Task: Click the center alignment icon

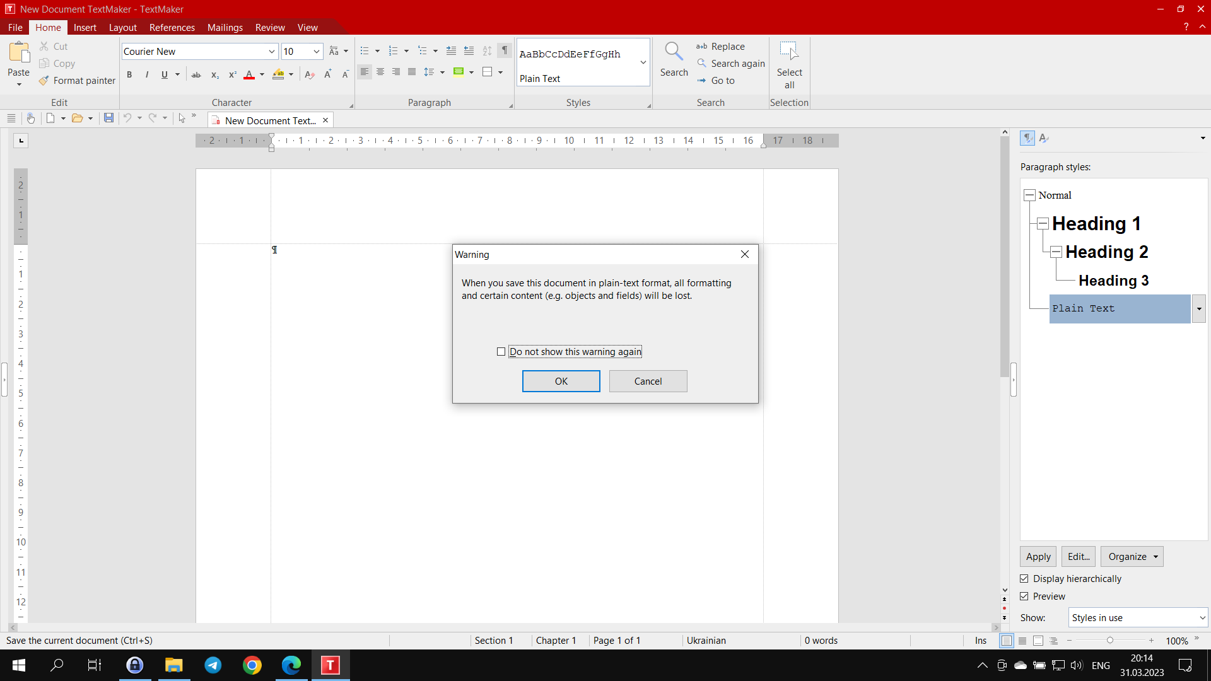Action: click(380, 72)
